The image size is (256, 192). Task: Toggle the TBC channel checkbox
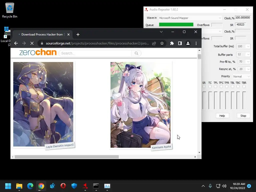238,86
